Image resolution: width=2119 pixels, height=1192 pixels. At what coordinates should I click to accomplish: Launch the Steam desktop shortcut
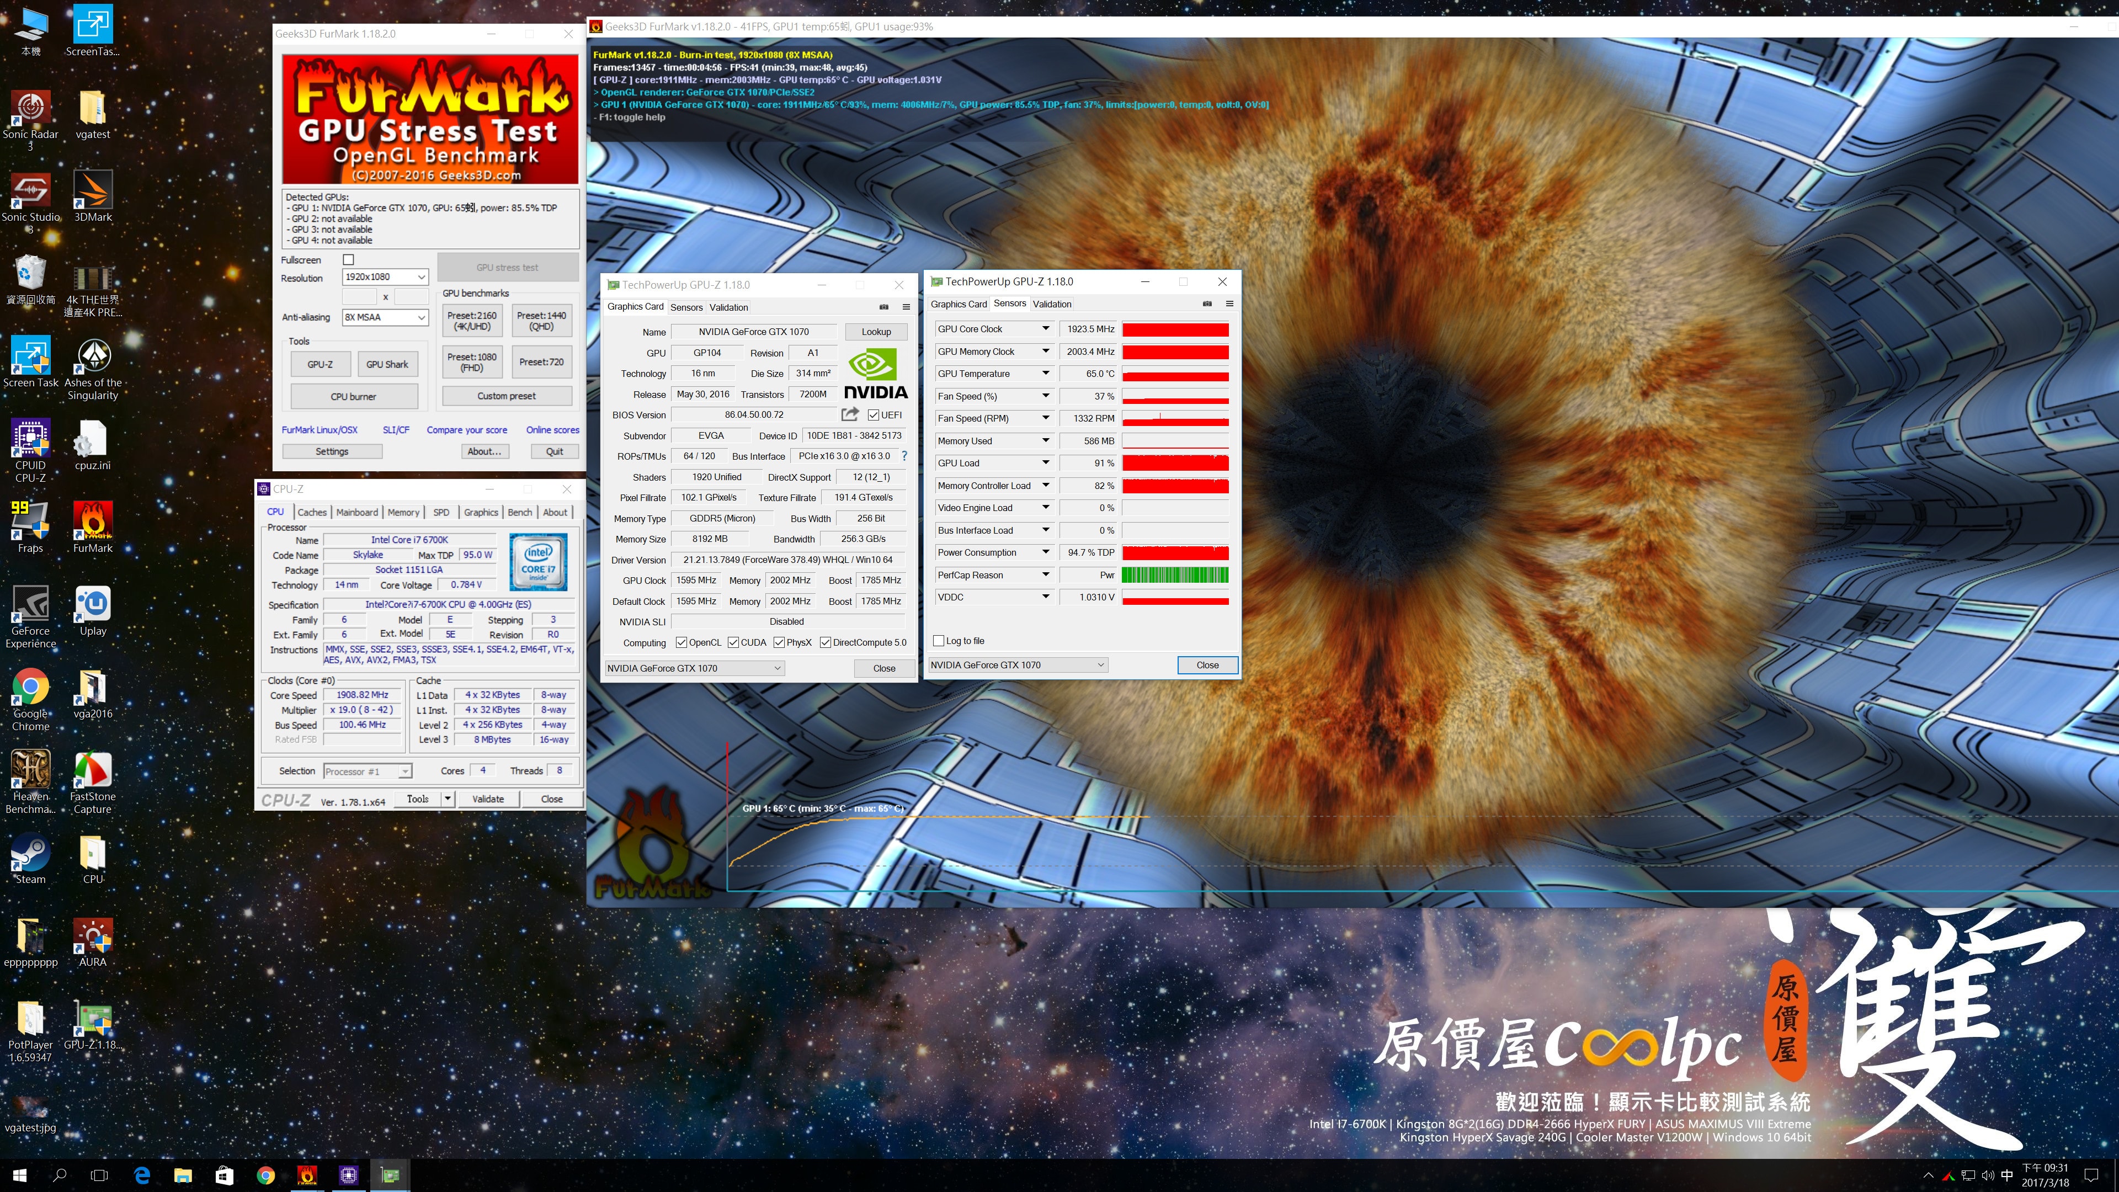[x=30, y=860]
